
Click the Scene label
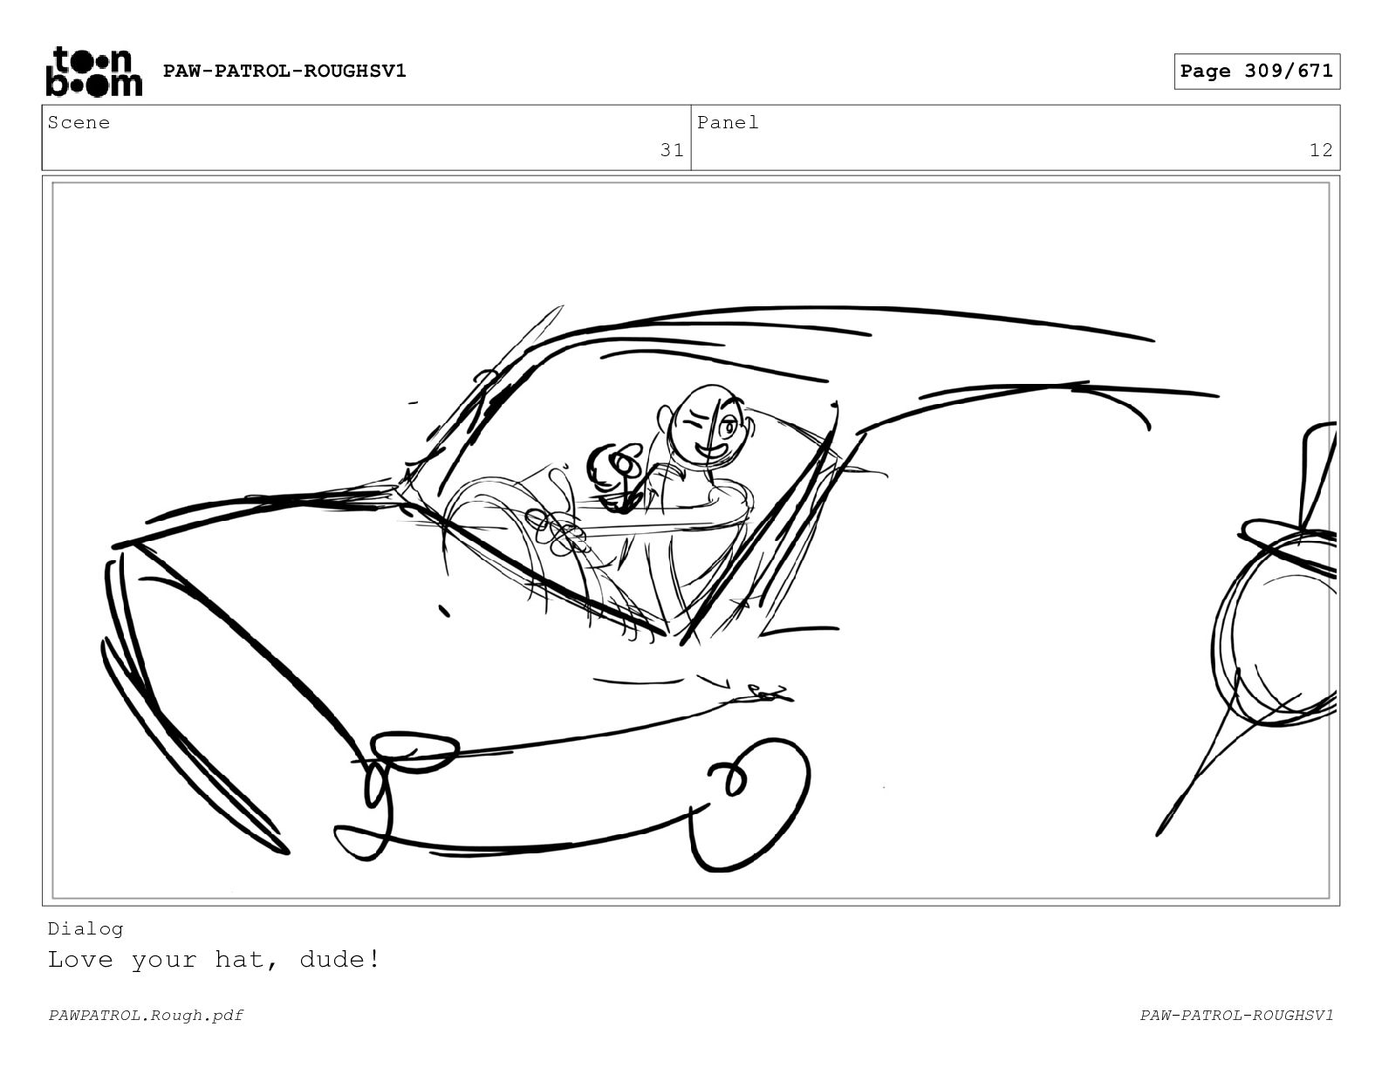point(79,123)
